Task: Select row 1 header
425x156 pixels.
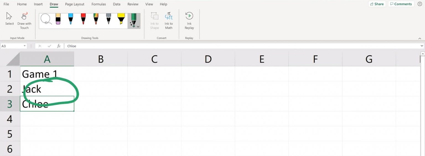Action: click(x=10, y=74)
